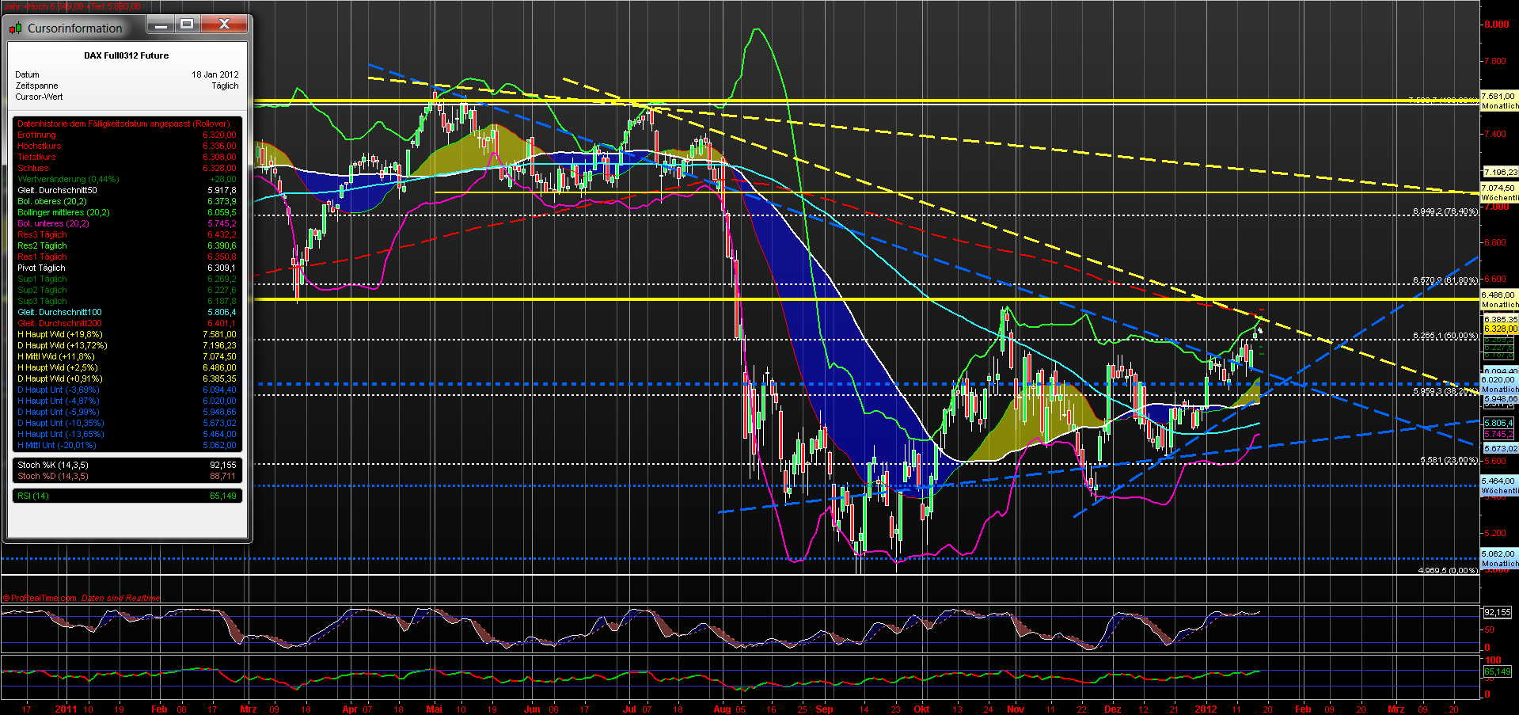Click the Datum field showing "18 Jan 2012"
The height and width of the screenshot is (715, 1519).
[x=214, y=74]
